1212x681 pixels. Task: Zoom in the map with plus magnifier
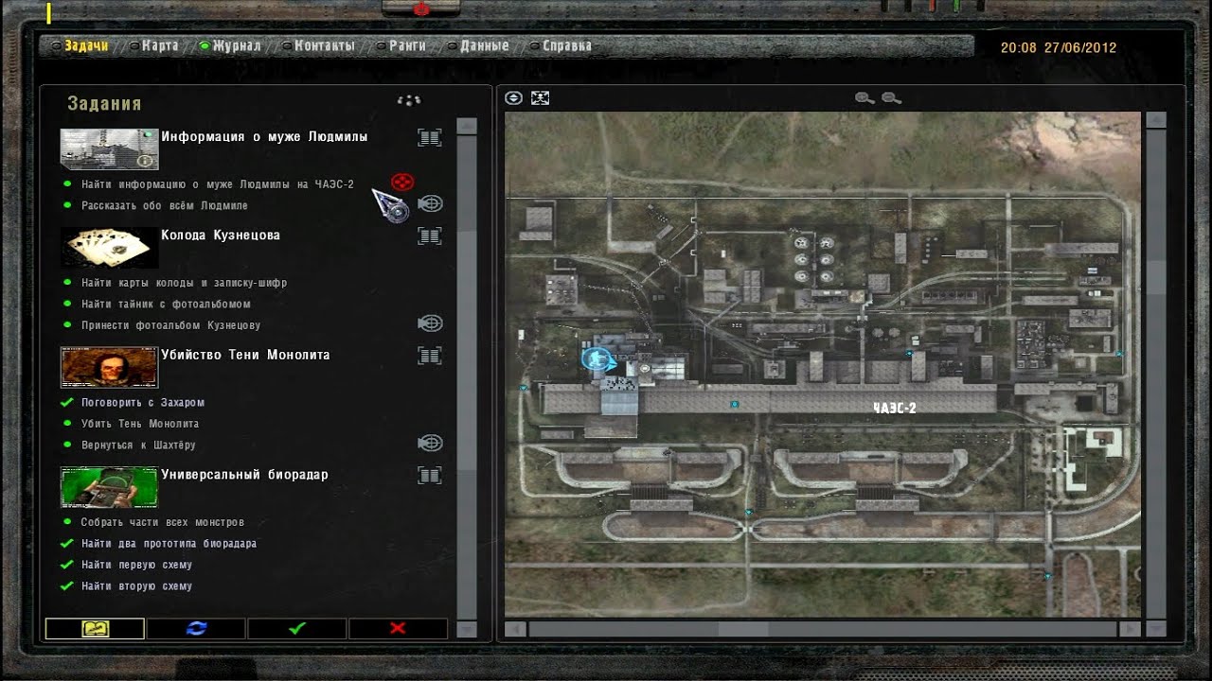864,97
